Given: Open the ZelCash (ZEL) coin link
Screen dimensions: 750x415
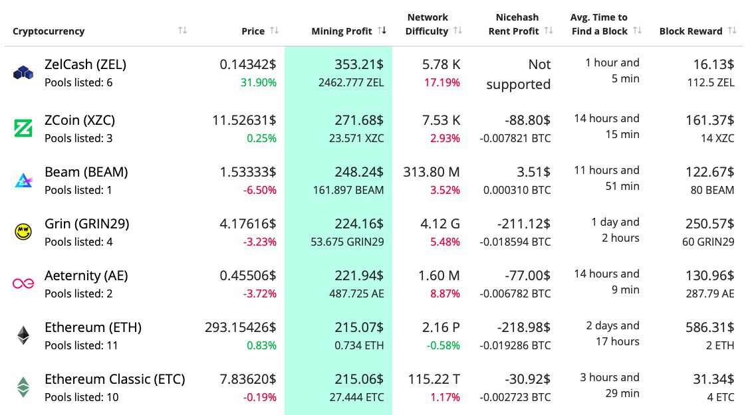Looking at the screenshot, I should (85, 64).
